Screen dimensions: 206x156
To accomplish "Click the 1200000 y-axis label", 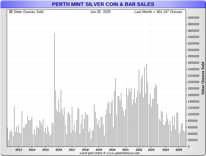I will pos(194,108).
